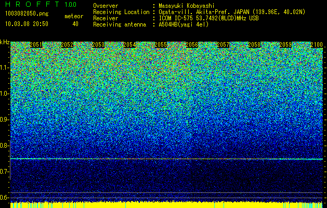Click the 2100 time marker
Viewport: 327px width, 208px height.
point(317,45)
